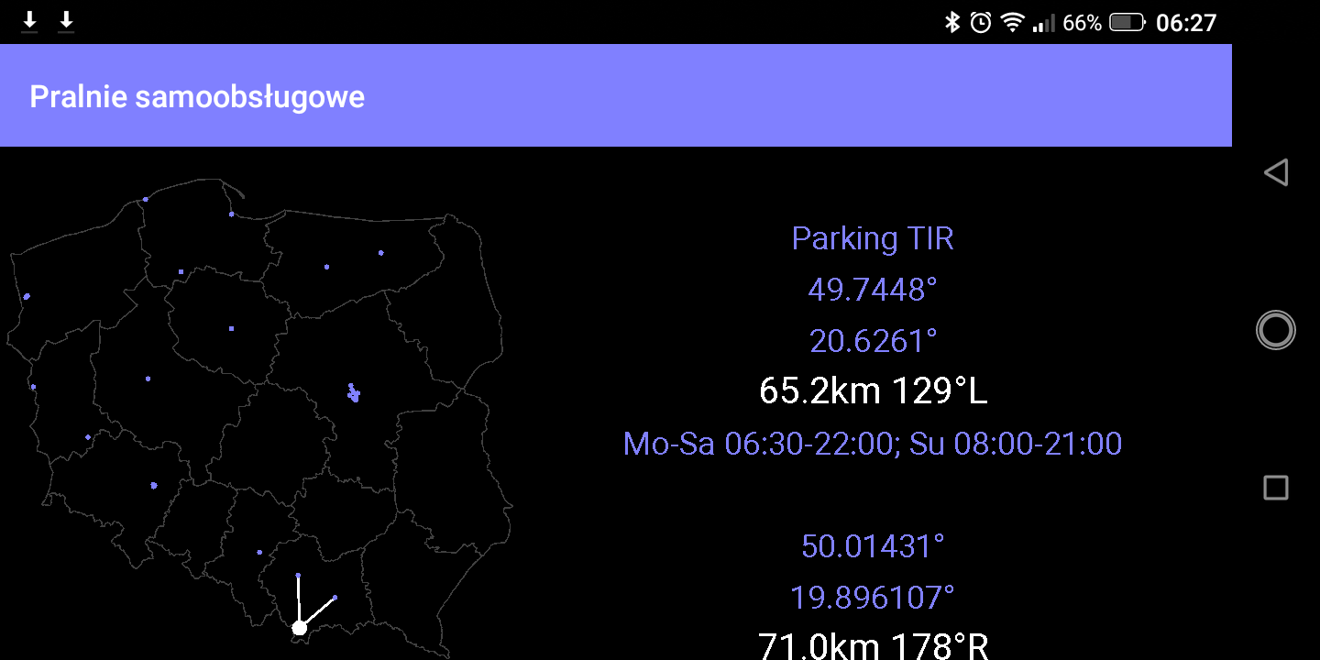
Task: Click latitude value 49.7448°
Action: (x=873, y=290)
